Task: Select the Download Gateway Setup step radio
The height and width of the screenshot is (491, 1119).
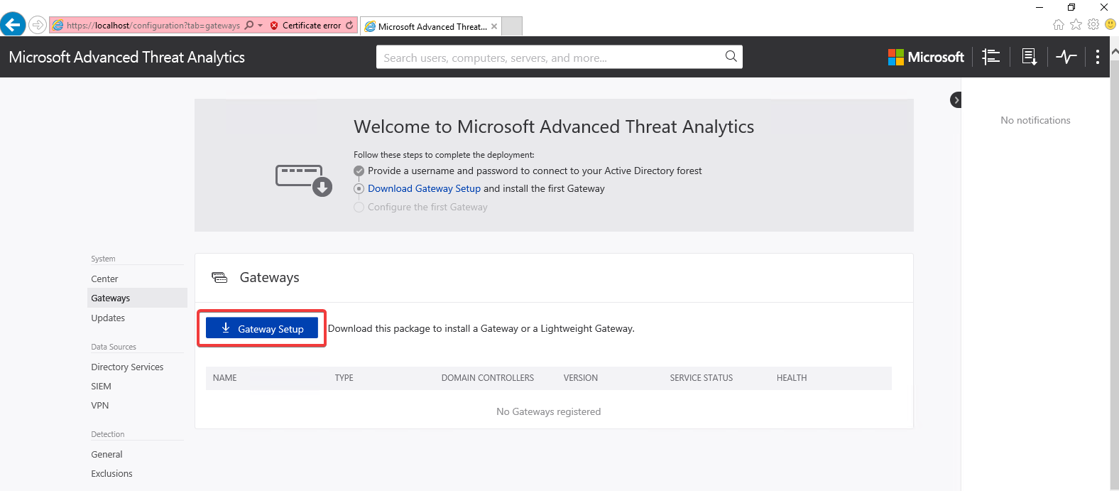Action: tap(359, 189)
